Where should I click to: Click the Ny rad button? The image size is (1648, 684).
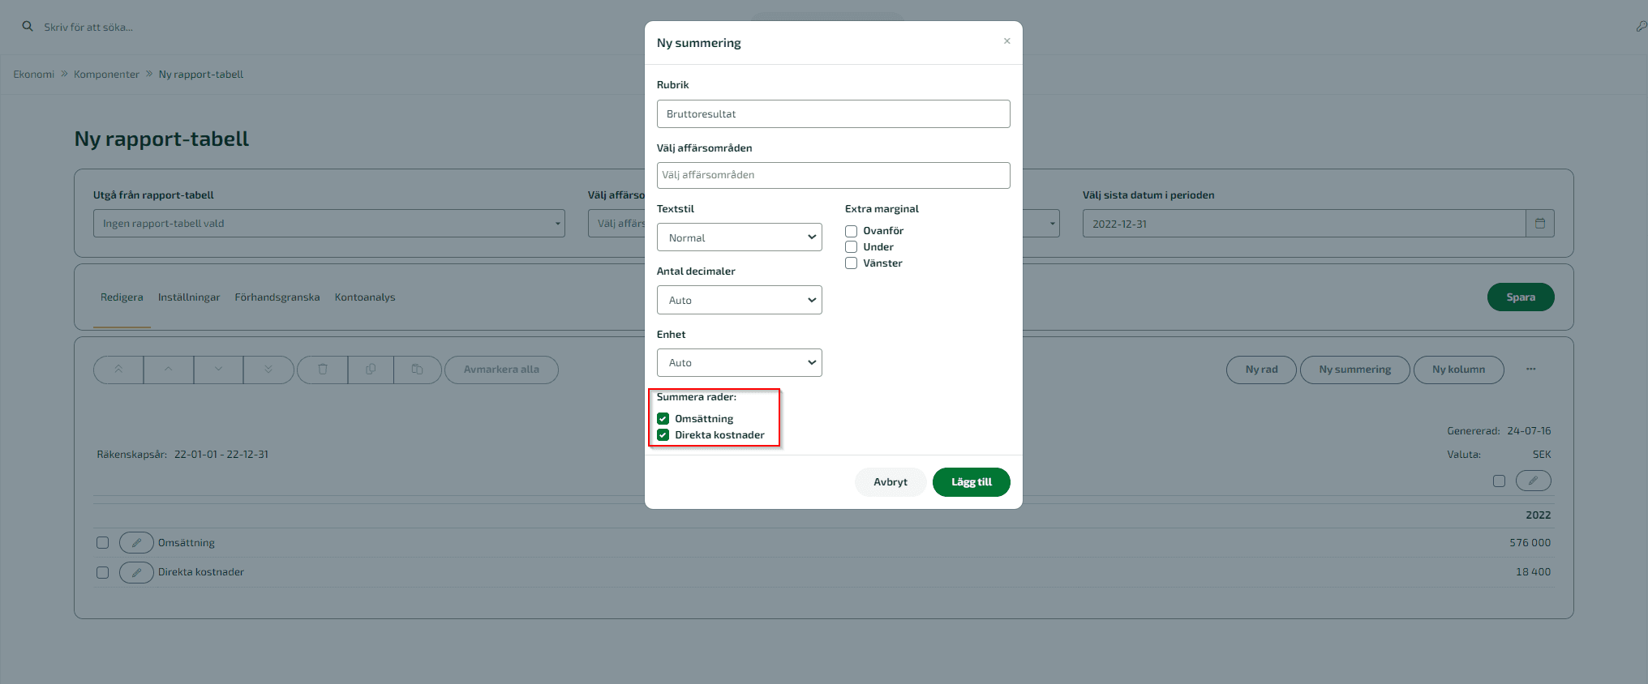click(1261, 370)
